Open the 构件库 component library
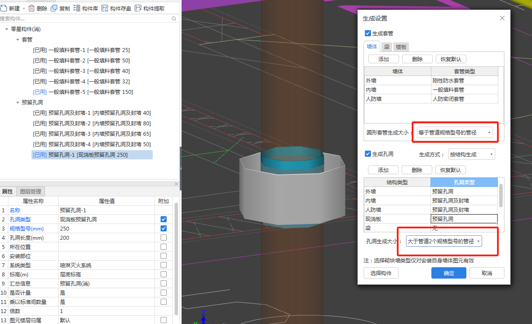 click(x=85, y=8)
